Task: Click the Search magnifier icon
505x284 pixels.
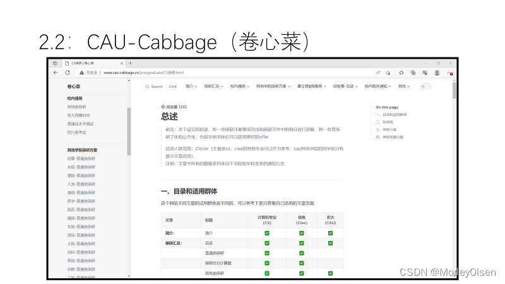Action: [147, 86]
